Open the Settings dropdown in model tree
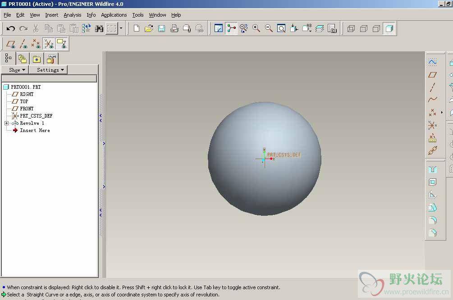 48,70
